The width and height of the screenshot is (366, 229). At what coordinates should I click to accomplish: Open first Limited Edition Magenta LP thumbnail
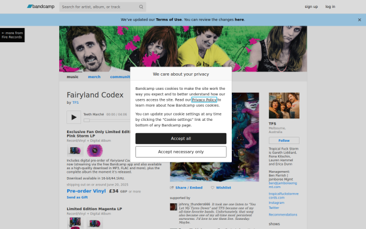pyautogui.click(x=75, y=223)
